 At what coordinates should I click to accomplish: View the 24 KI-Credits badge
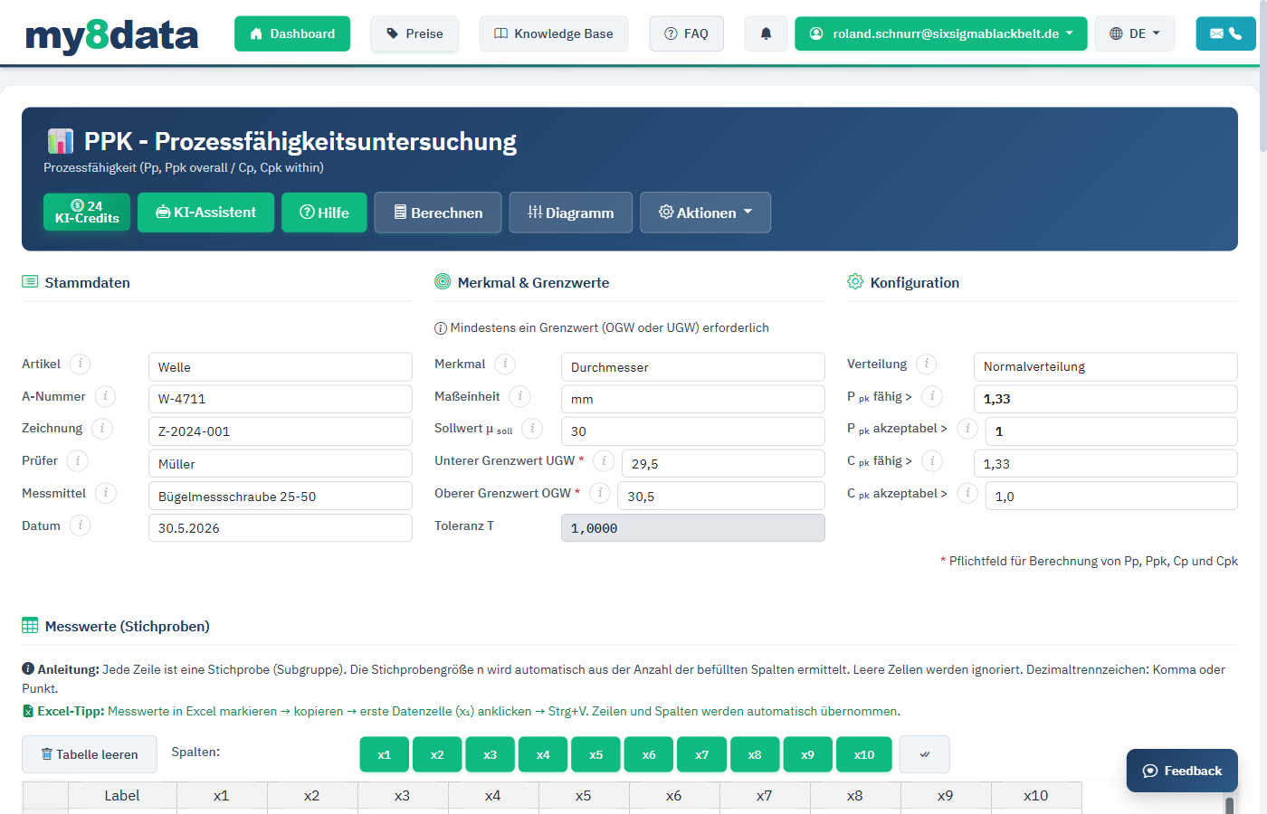[x=87, y=213]
